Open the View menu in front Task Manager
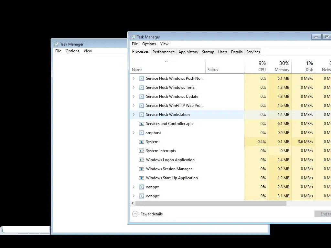 pos(164,44)
